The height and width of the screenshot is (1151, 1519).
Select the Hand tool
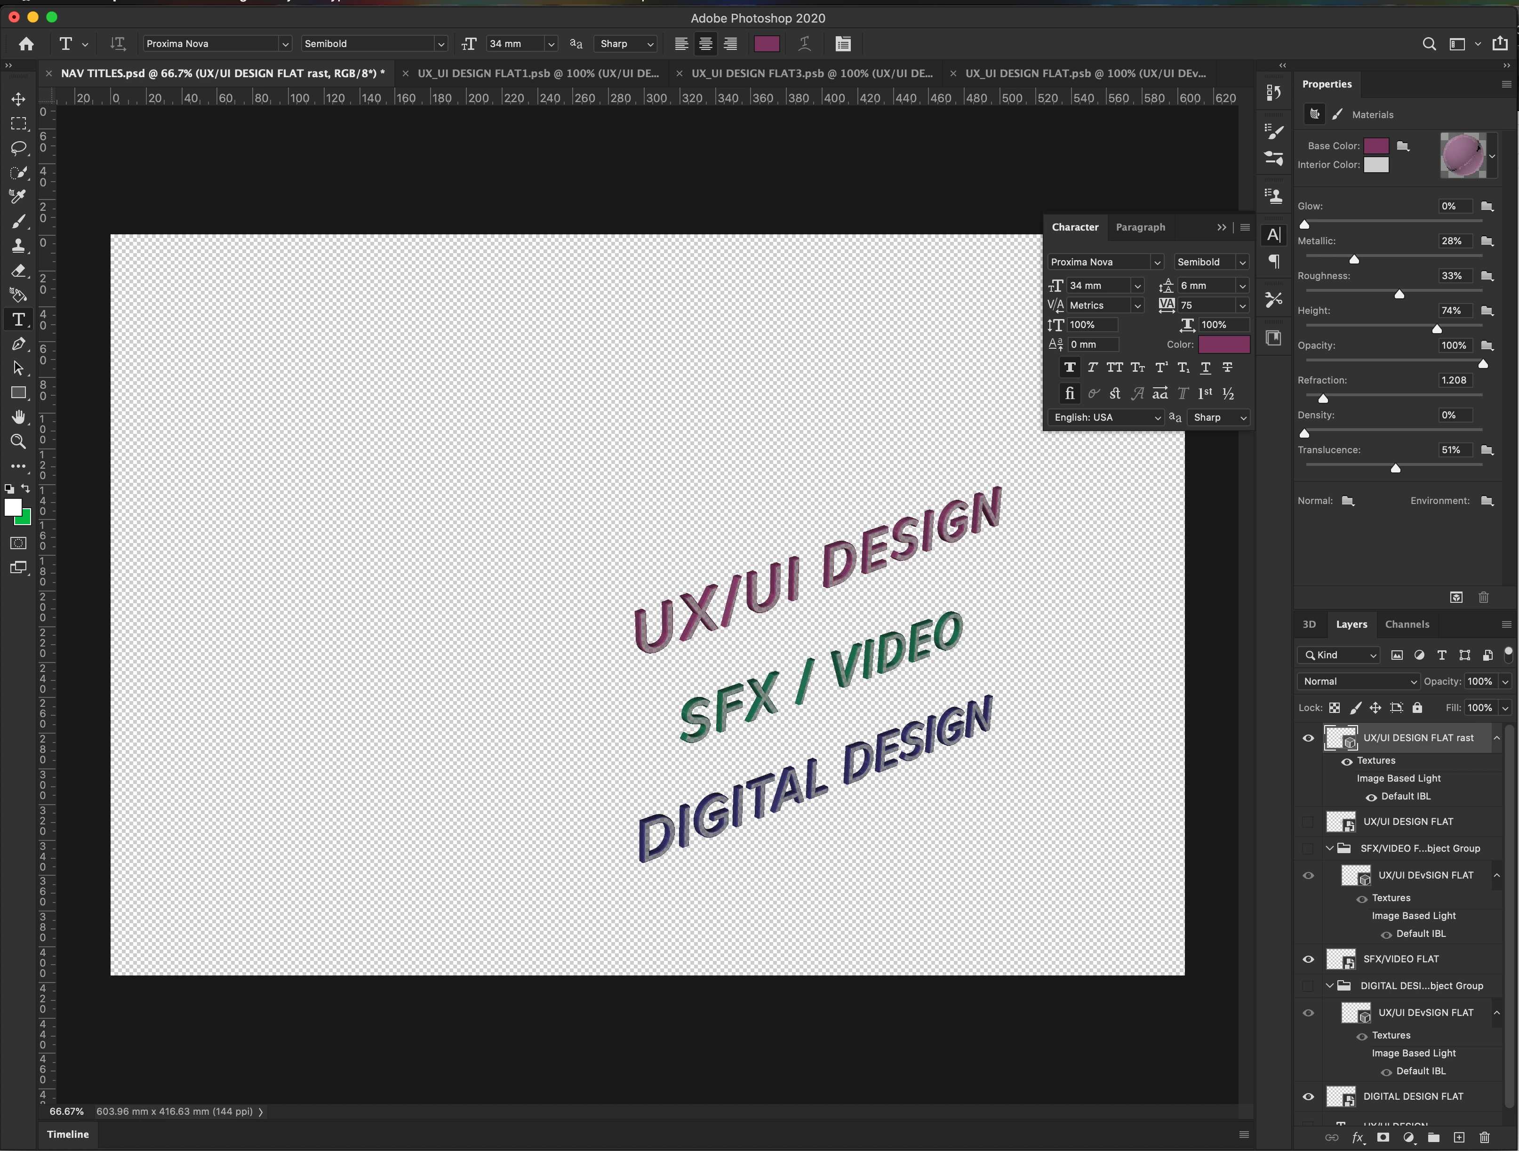pyautogui.click(x=18, y=417)
